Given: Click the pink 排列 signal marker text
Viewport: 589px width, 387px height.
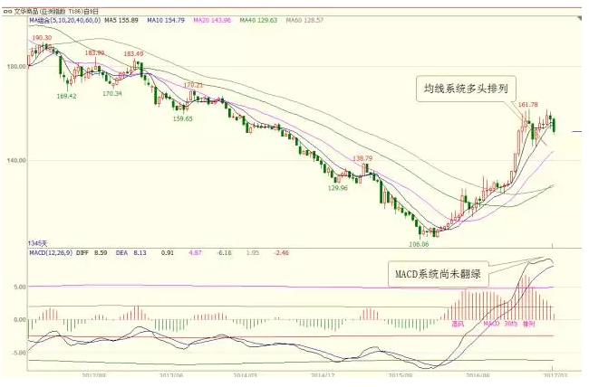Looking at the screenshot, I should [528, 324].
